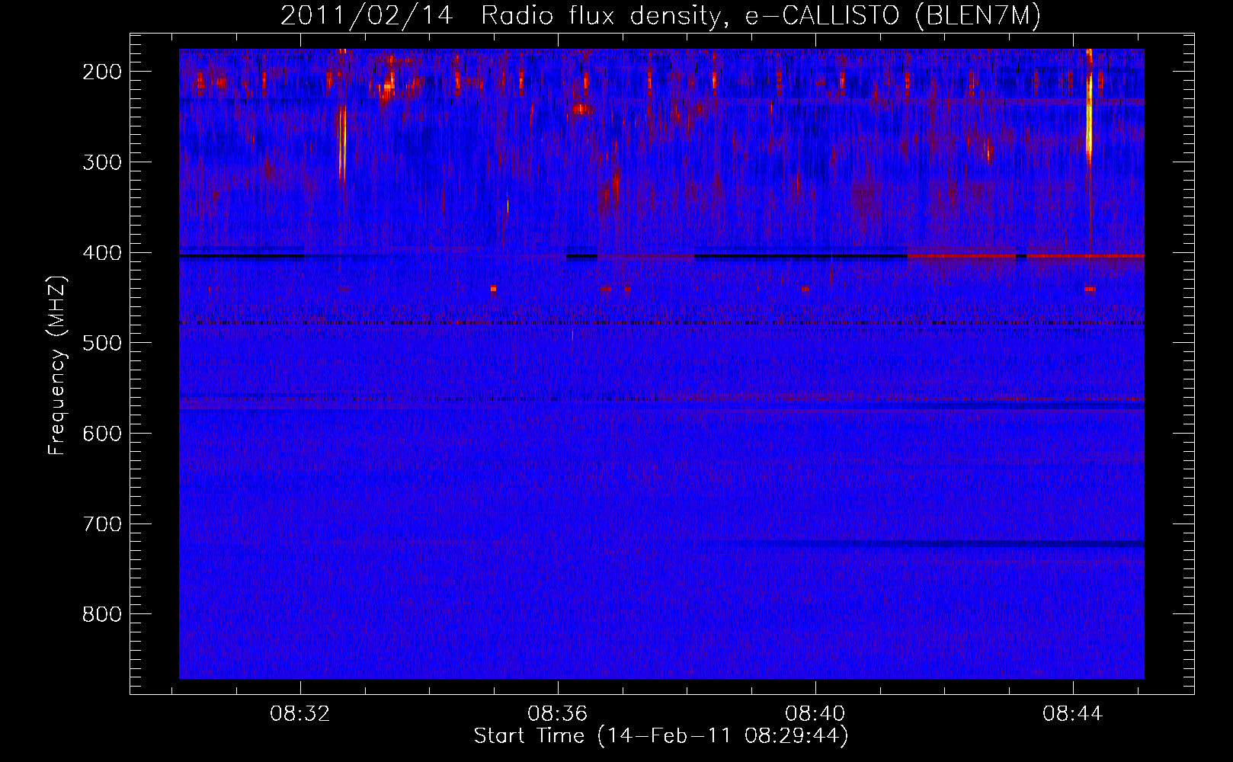This screenshot has width=1233, height=762.
Task: Click the "Frequency (MHZ)" axis label
Action: pyautogui.click(x=57, y=365)
